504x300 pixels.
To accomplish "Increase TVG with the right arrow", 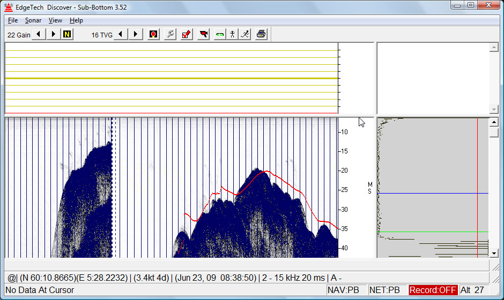I will point(135,34).
